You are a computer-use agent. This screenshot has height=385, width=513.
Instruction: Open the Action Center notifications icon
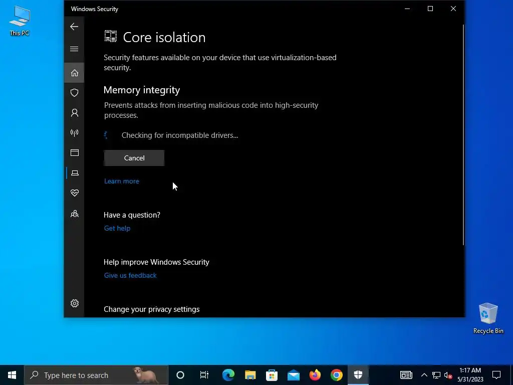(x=496, y=375)
